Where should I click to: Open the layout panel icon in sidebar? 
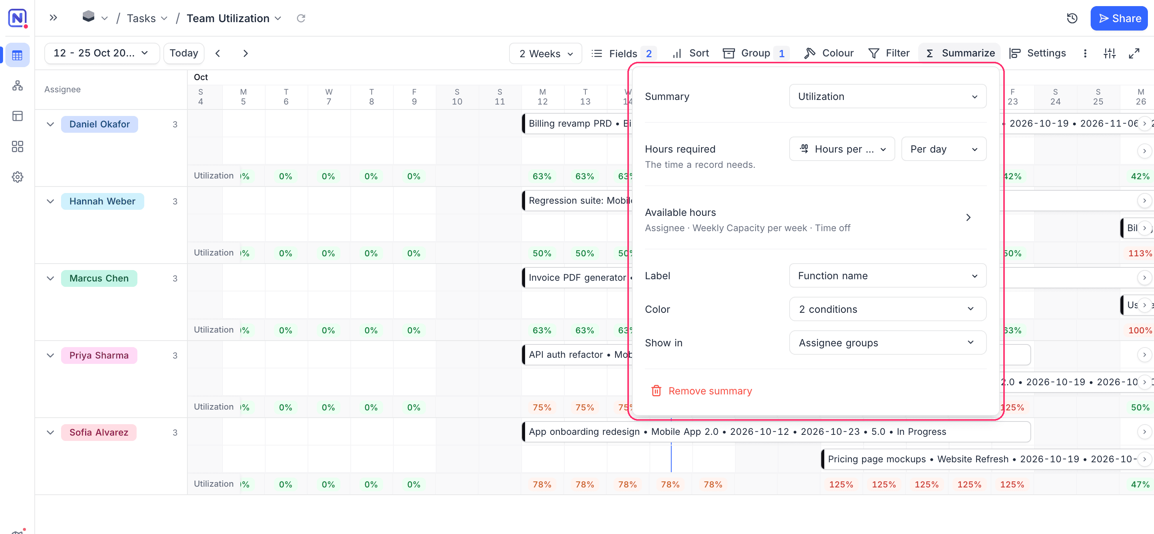18,116
